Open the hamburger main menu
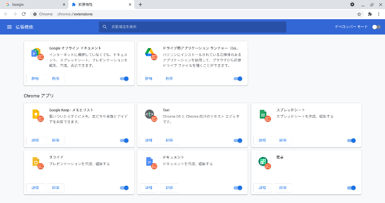 click(9, 27)
